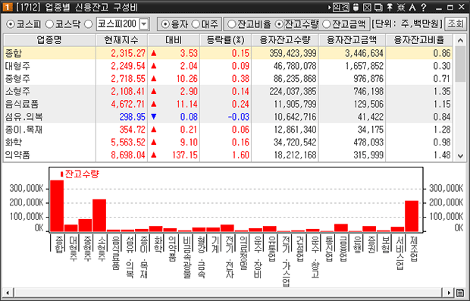Click the table scroll down arrow

(460, 155)
